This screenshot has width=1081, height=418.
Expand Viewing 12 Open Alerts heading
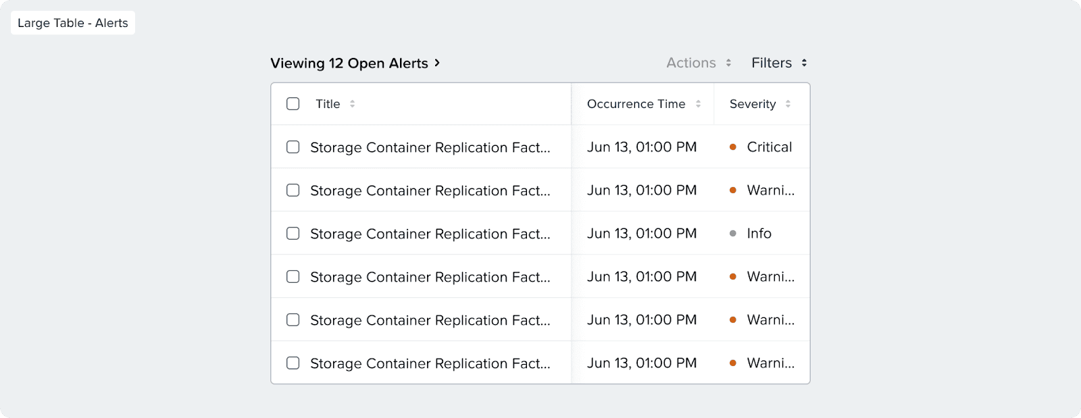coord(349,63)
